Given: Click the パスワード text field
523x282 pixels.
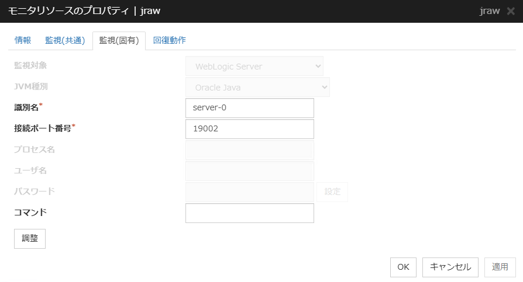Looking at the screenshot, I should pos(249,192).
